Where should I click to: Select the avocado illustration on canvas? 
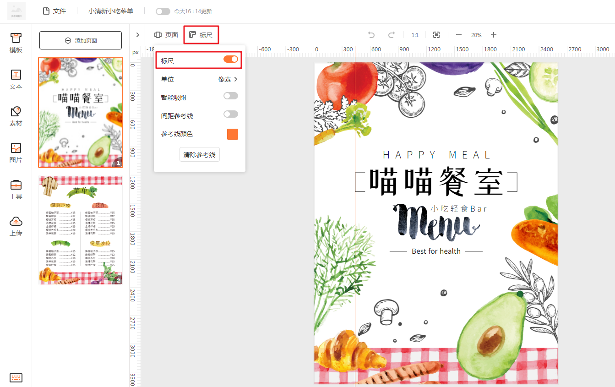click(493, 336)
